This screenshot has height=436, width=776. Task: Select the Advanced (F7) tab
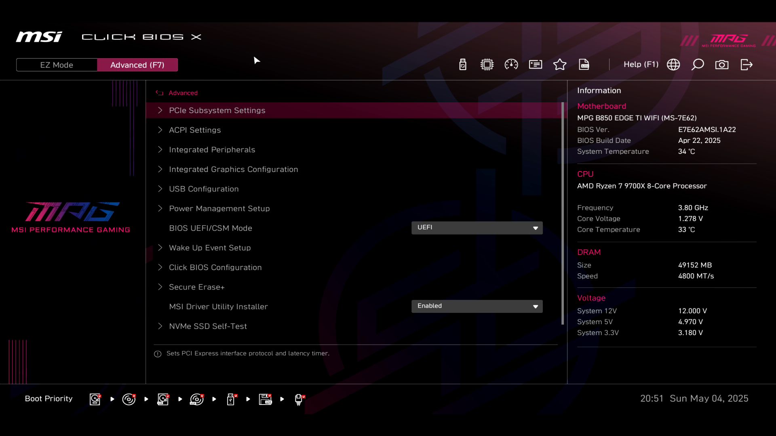137,65
